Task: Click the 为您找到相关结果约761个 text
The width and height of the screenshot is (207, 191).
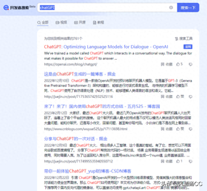Action: pos(63,39)
